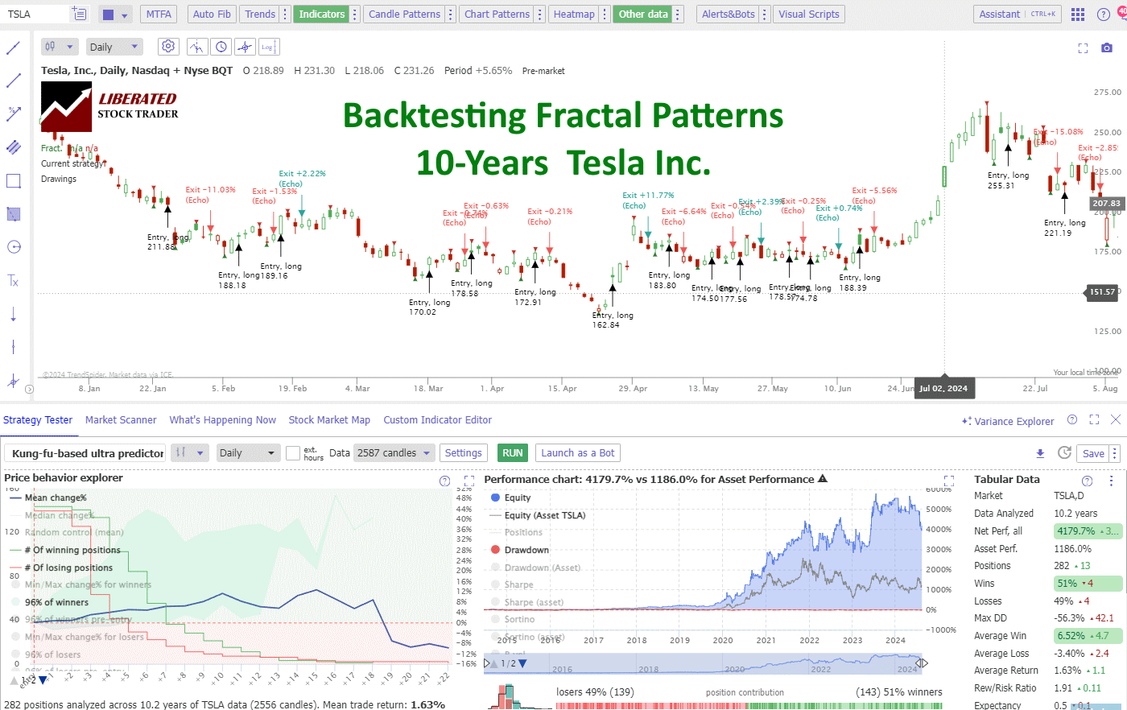Enable the ext. hours checkbox
This screenshot has height=710, width=1127.
click(x=293, y=452)
